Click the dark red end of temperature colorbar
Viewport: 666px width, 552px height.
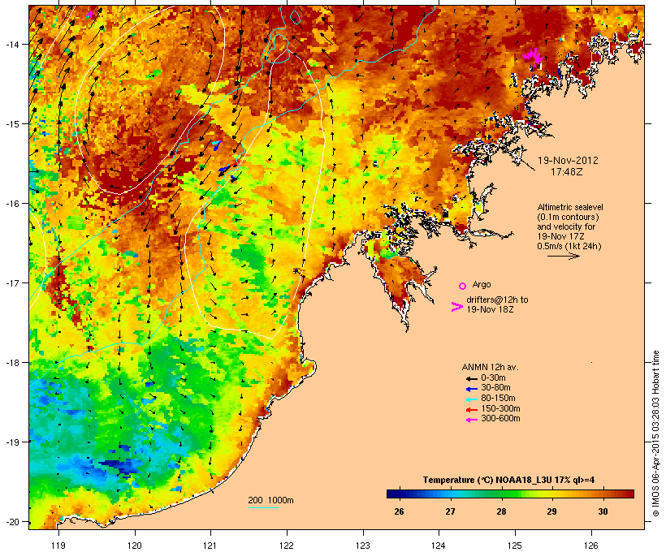[629, 494]
